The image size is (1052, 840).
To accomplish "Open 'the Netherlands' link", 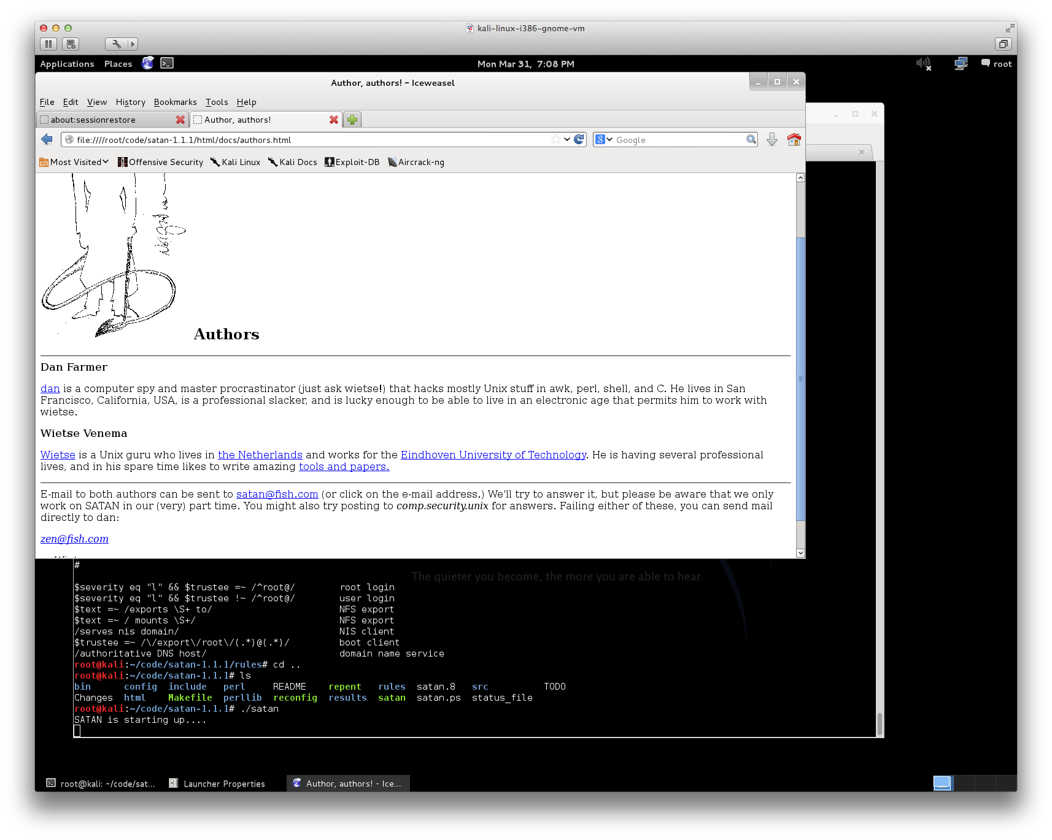I will tap(260, 455).
